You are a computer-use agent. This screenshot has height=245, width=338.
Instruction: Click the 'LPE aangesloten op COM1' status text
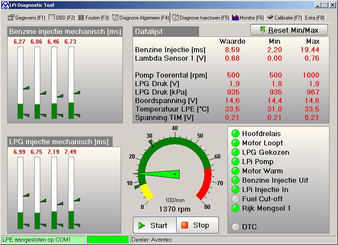[x=37, y=239]
